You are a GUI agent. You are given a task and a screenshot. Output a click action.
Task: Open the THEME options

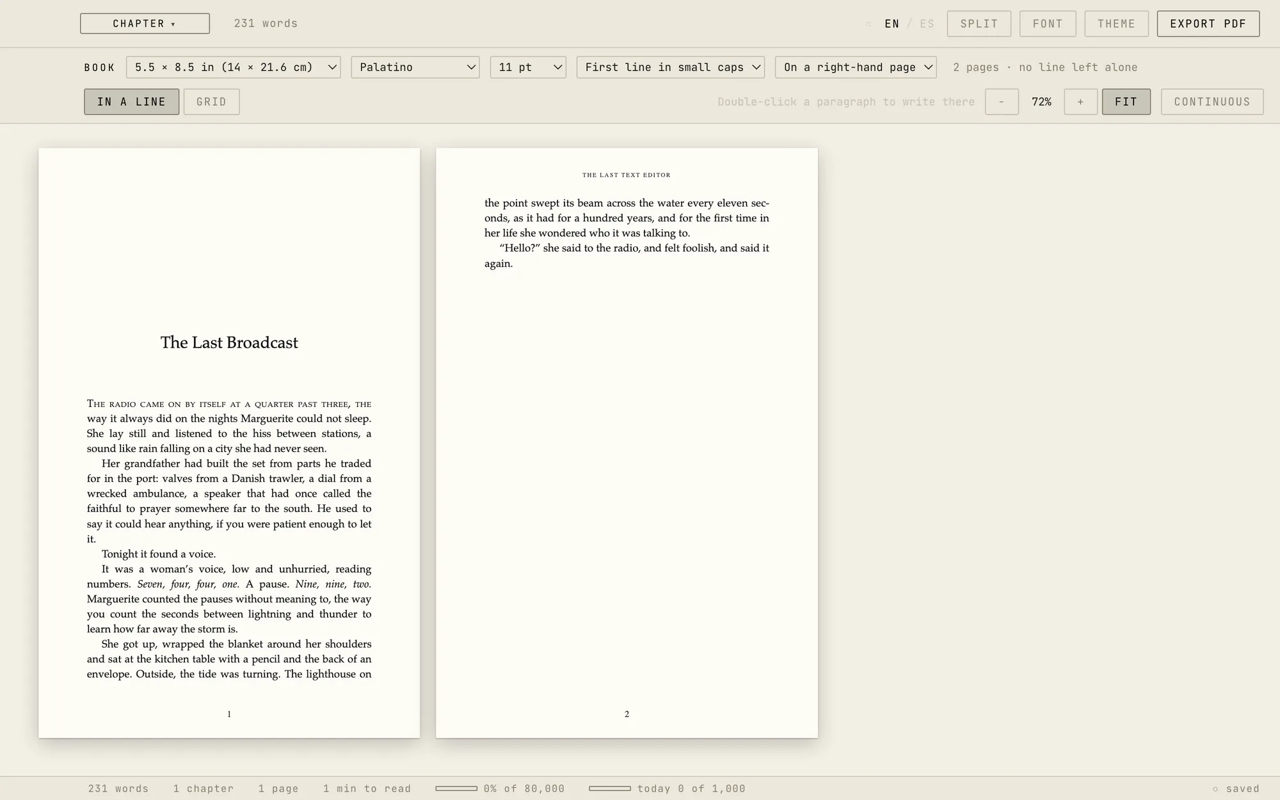coord(1116,24)
